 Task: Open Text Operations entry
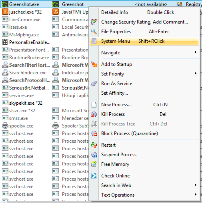144,195
